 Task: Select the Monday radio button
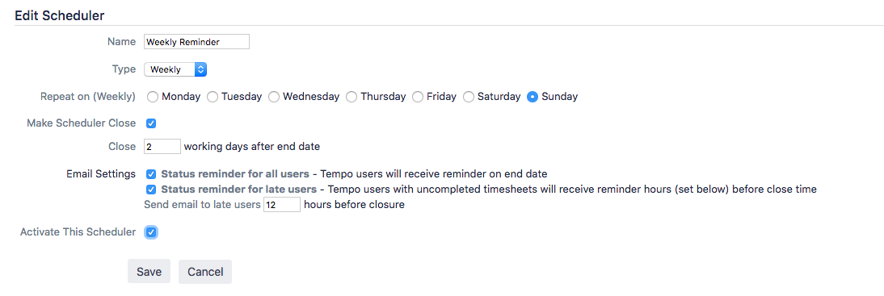click(152, 97)
